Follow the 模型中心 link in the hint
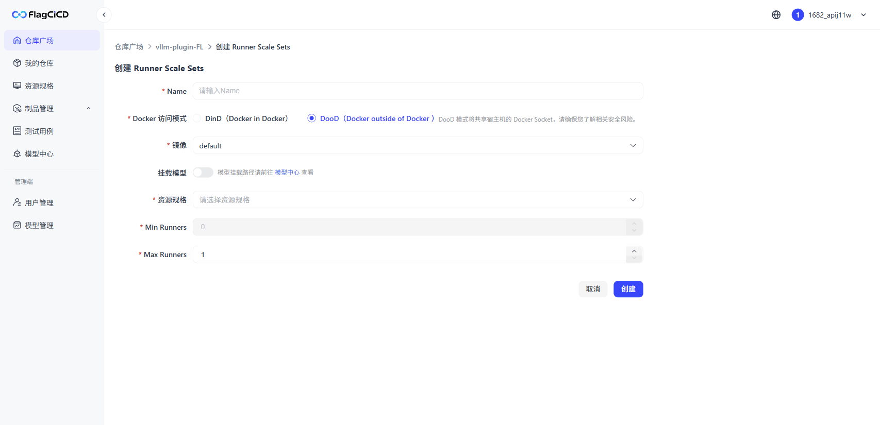Viewport: 880px width, 425px height. [x=287, y=173]
